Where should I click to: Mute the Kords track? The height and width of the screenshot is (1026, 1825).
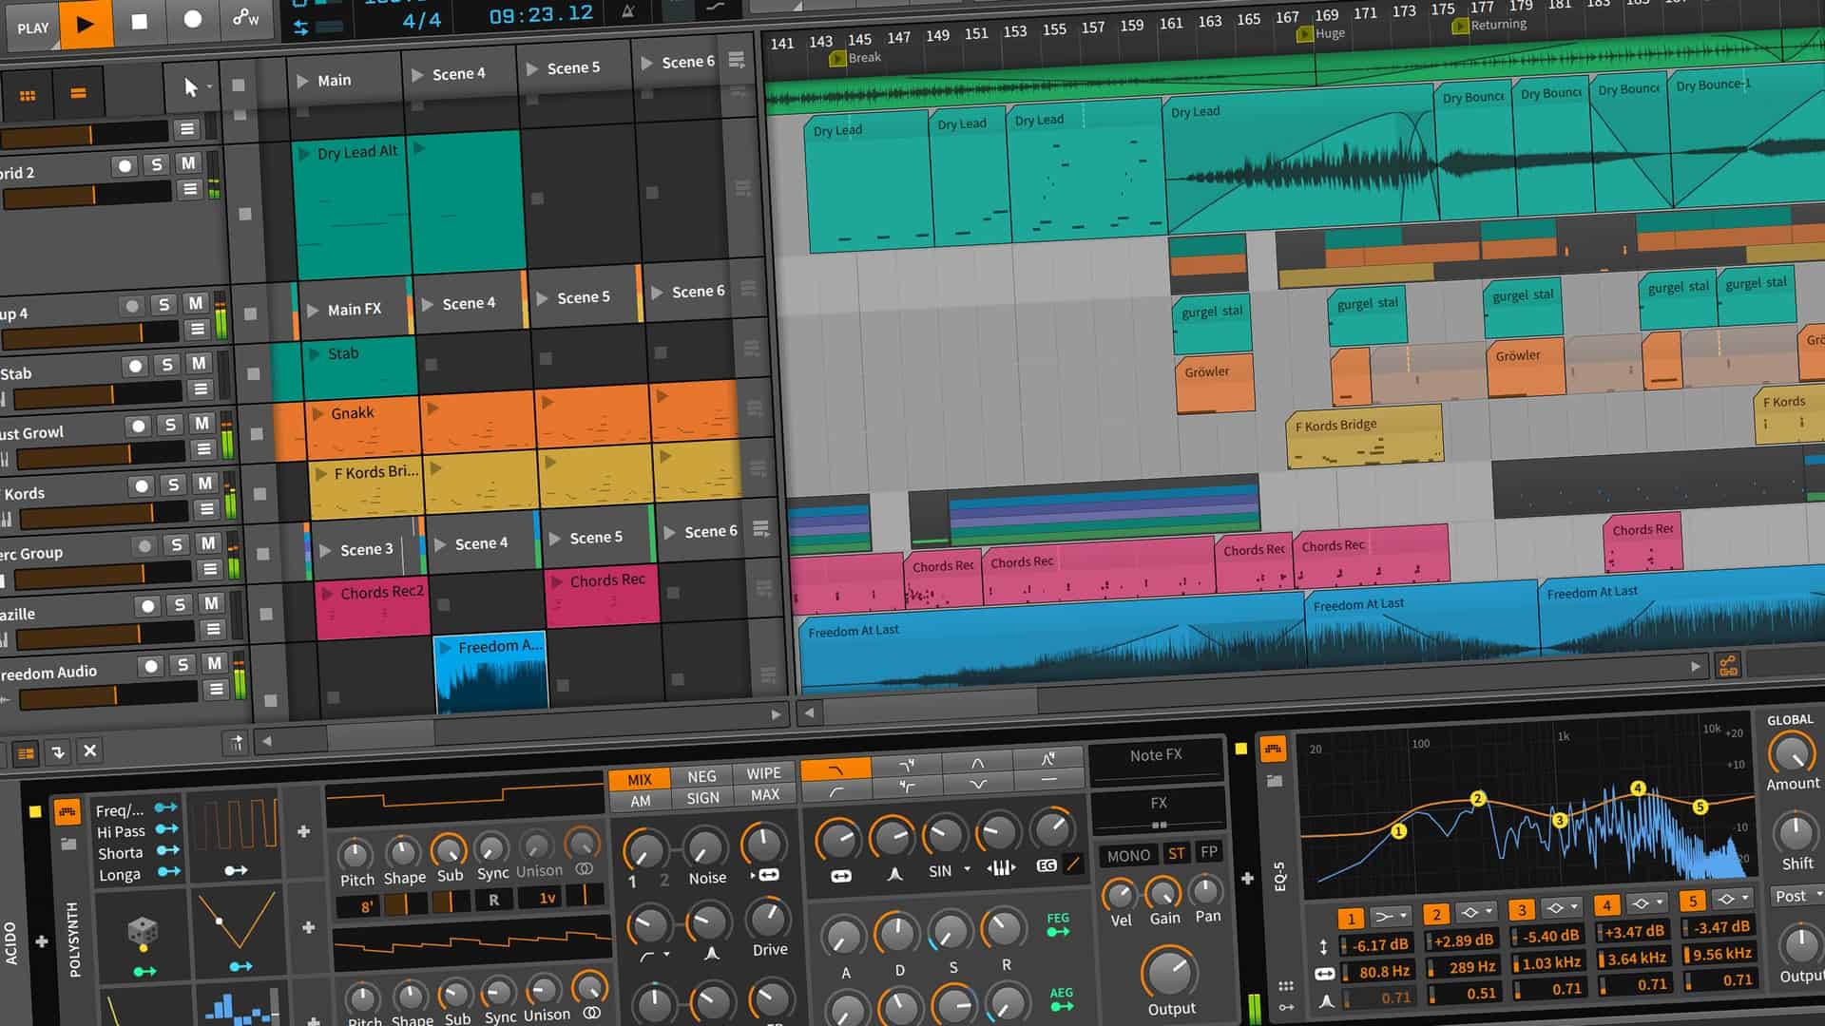(x=204, y=484)
